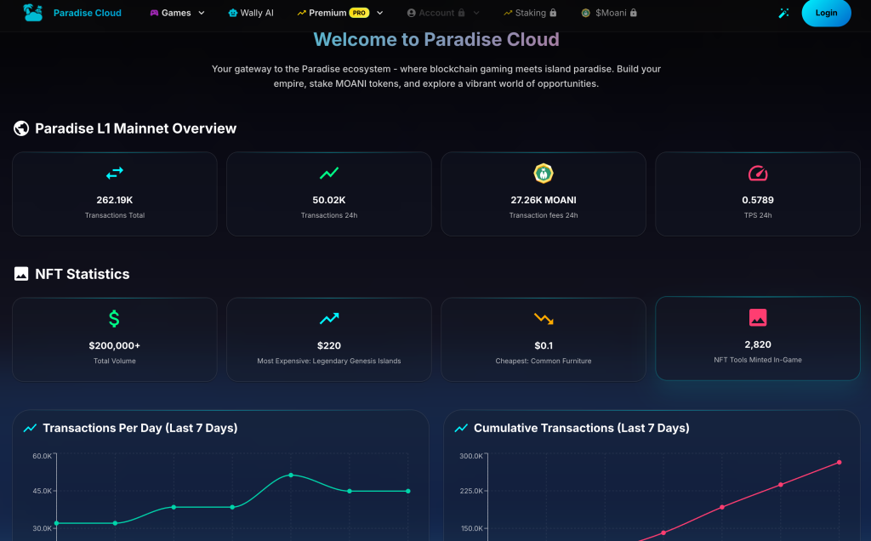Click the Cheapest trending-down arrow icon
The width and height of the screenshot is (871, 541).
point(544,319)
